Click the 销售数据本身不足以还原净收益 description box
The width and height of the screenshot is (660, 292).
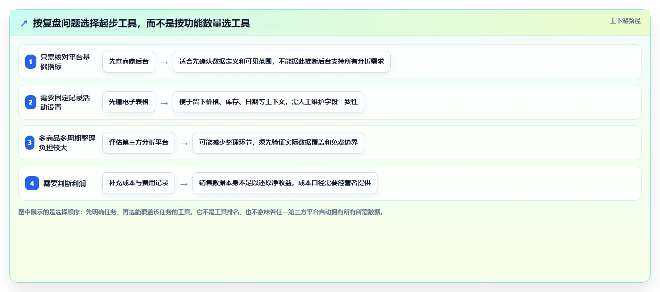(x=285, y=183)
